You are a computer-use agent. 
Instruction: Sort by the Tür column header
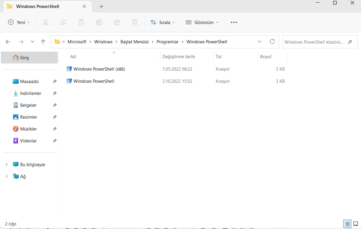[x=219, y=57]
